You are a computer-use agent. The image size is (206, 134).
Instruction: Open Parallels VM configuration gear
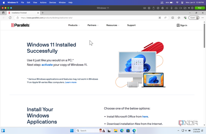click(192, 8)
